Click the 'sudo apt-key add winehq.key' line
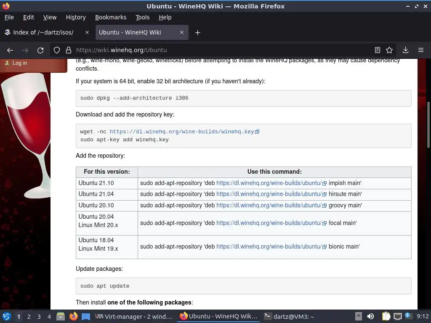This screenshot has width=431, height=323. [124, 140]
